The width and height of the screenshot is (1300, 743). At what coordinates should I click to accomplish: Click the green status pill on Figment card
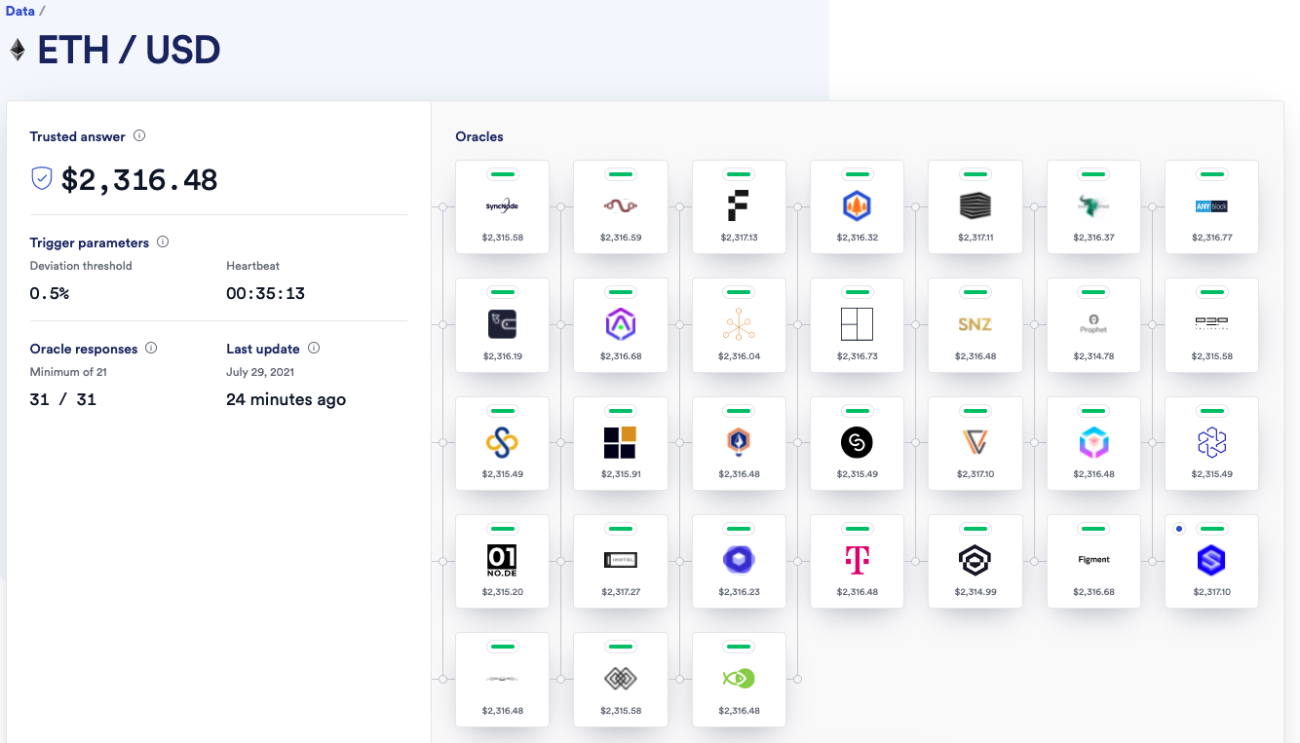pos(1094,528)
